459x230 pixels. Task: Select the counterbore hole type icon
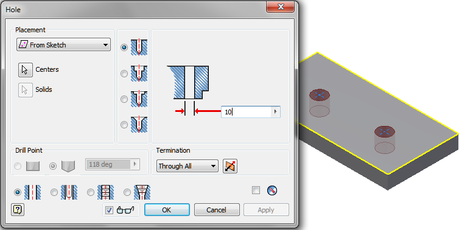[139, 73]
